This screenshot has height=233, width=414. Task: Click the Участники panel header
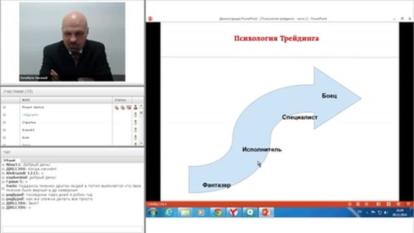pyautogui.click(x=72, y=91)
